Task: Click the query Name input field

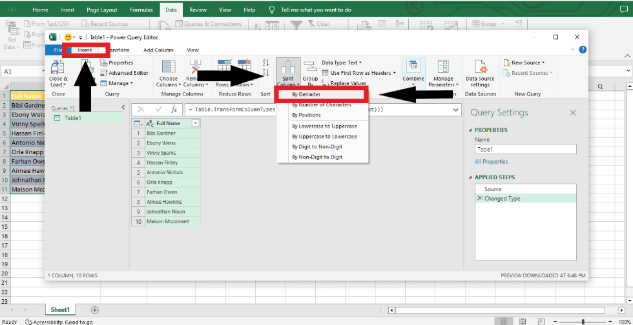Action: click(x=524, y=149)
